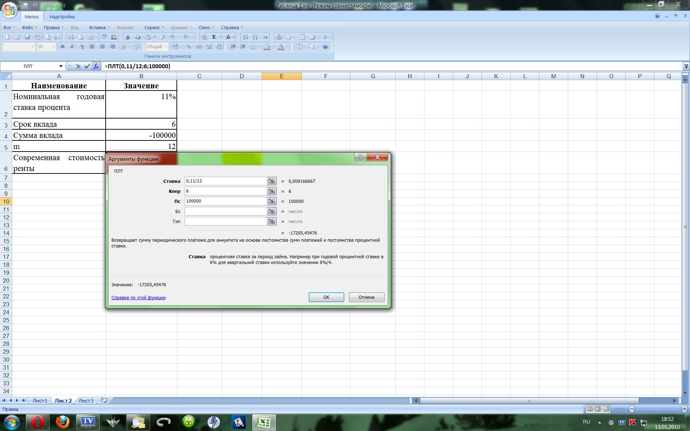The image size is (690, 431).
Task: Click the zoom slider in status bar
Action: [x=658, y=409]
